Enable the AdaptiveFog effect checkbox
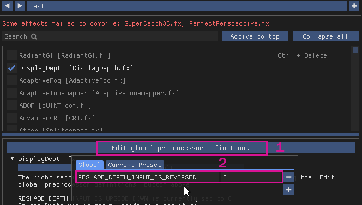The height and width of the screenshot is (205, 362). 11,80
